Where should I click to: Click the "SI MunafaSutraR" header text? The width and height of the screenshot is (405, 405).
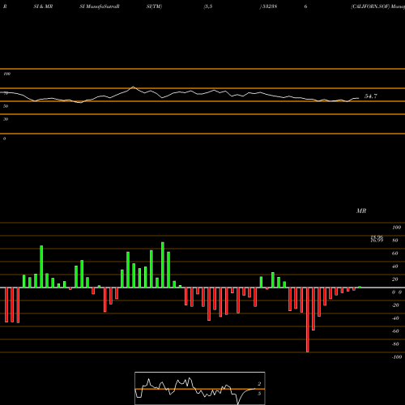pyautogui.click(x=100, y=6)
